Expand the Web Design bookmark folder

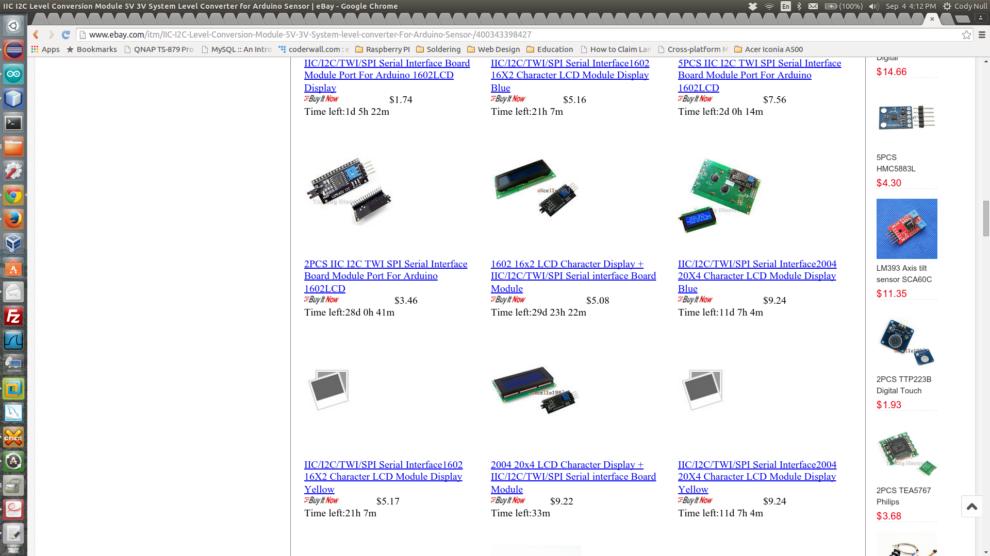pos(493,49)
